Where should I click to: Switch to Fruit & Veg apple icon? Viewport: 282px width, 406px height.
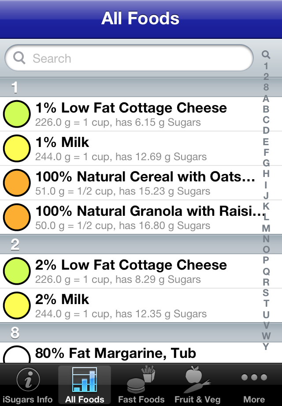point(197,380)
